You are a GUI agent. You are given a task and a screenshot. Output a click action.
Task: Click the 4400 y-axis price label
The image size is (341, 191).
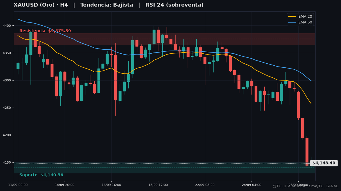(x=7, y=26)
